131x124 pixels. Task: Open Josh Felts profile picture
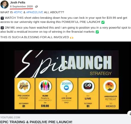[4, 4]
